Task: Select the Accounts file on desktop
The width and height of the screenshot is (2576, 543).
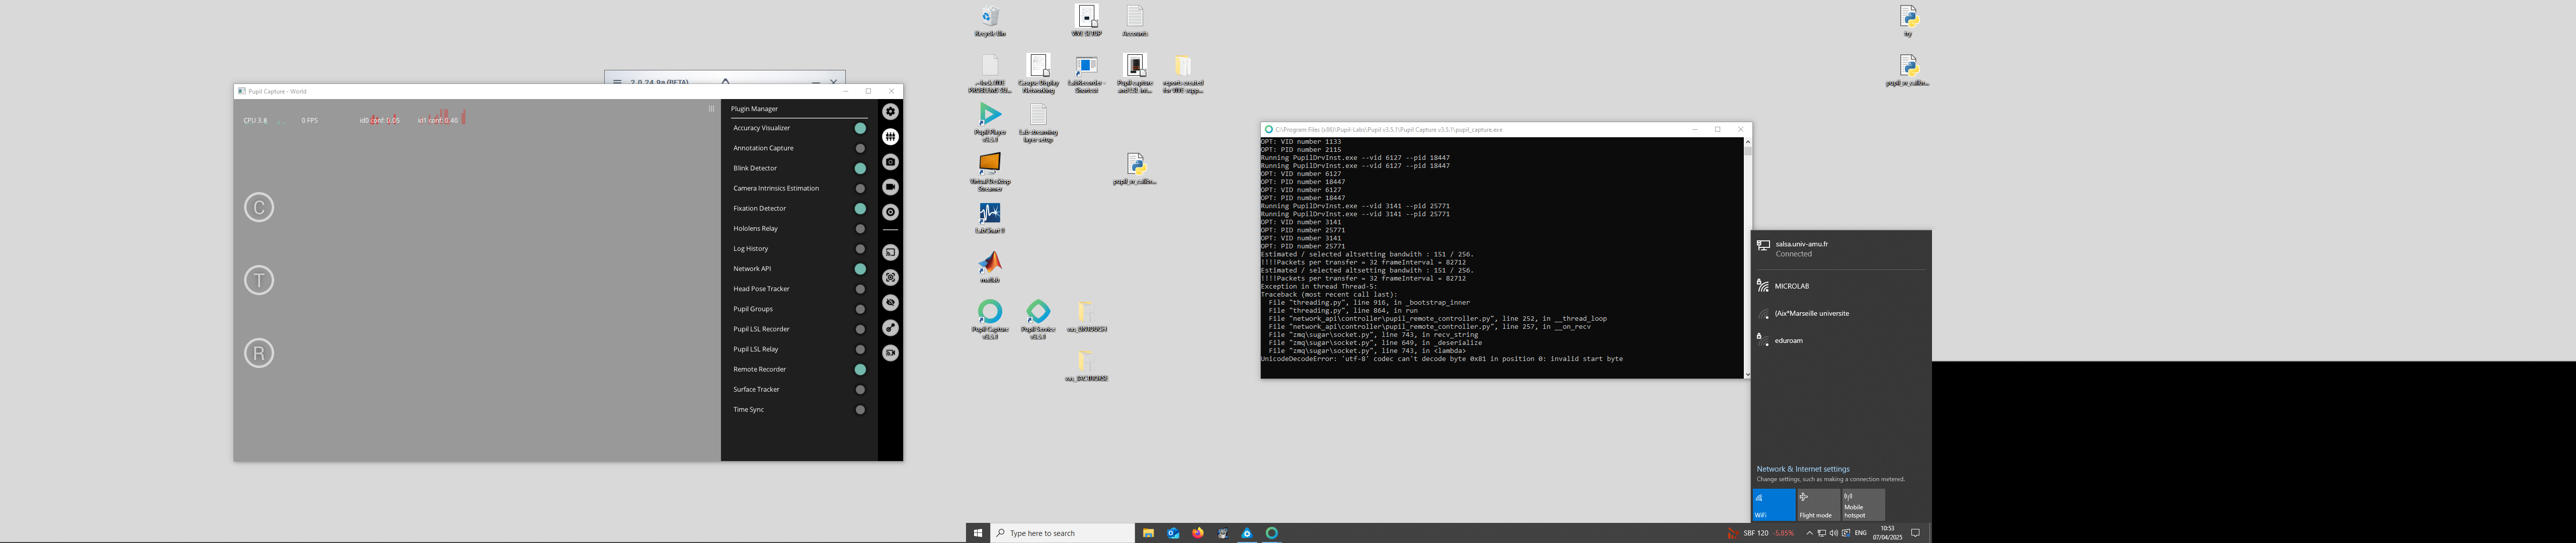Action: 1134,21
